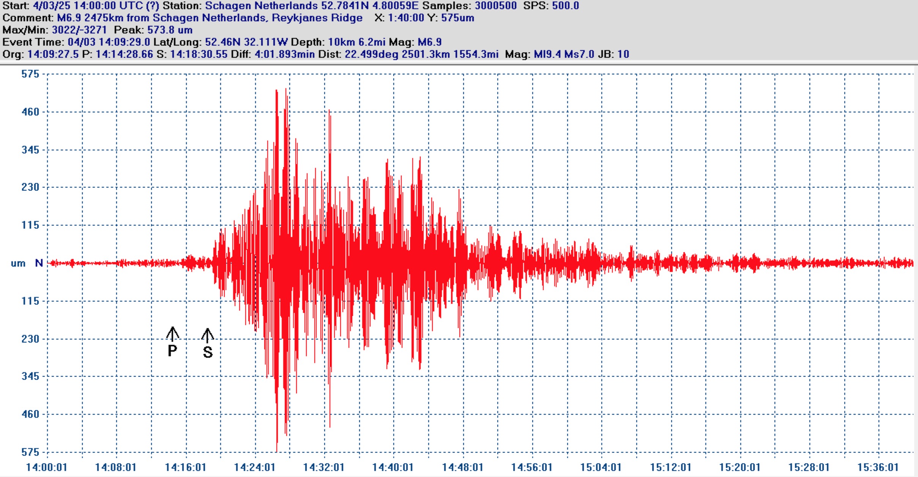
Task: Click the Event Time 04/03 14:09:29.0 value
Action: (x=109, y=42)
